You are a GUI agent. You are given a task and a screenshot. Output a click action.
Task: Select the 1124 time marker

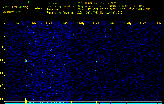point(64,23)
